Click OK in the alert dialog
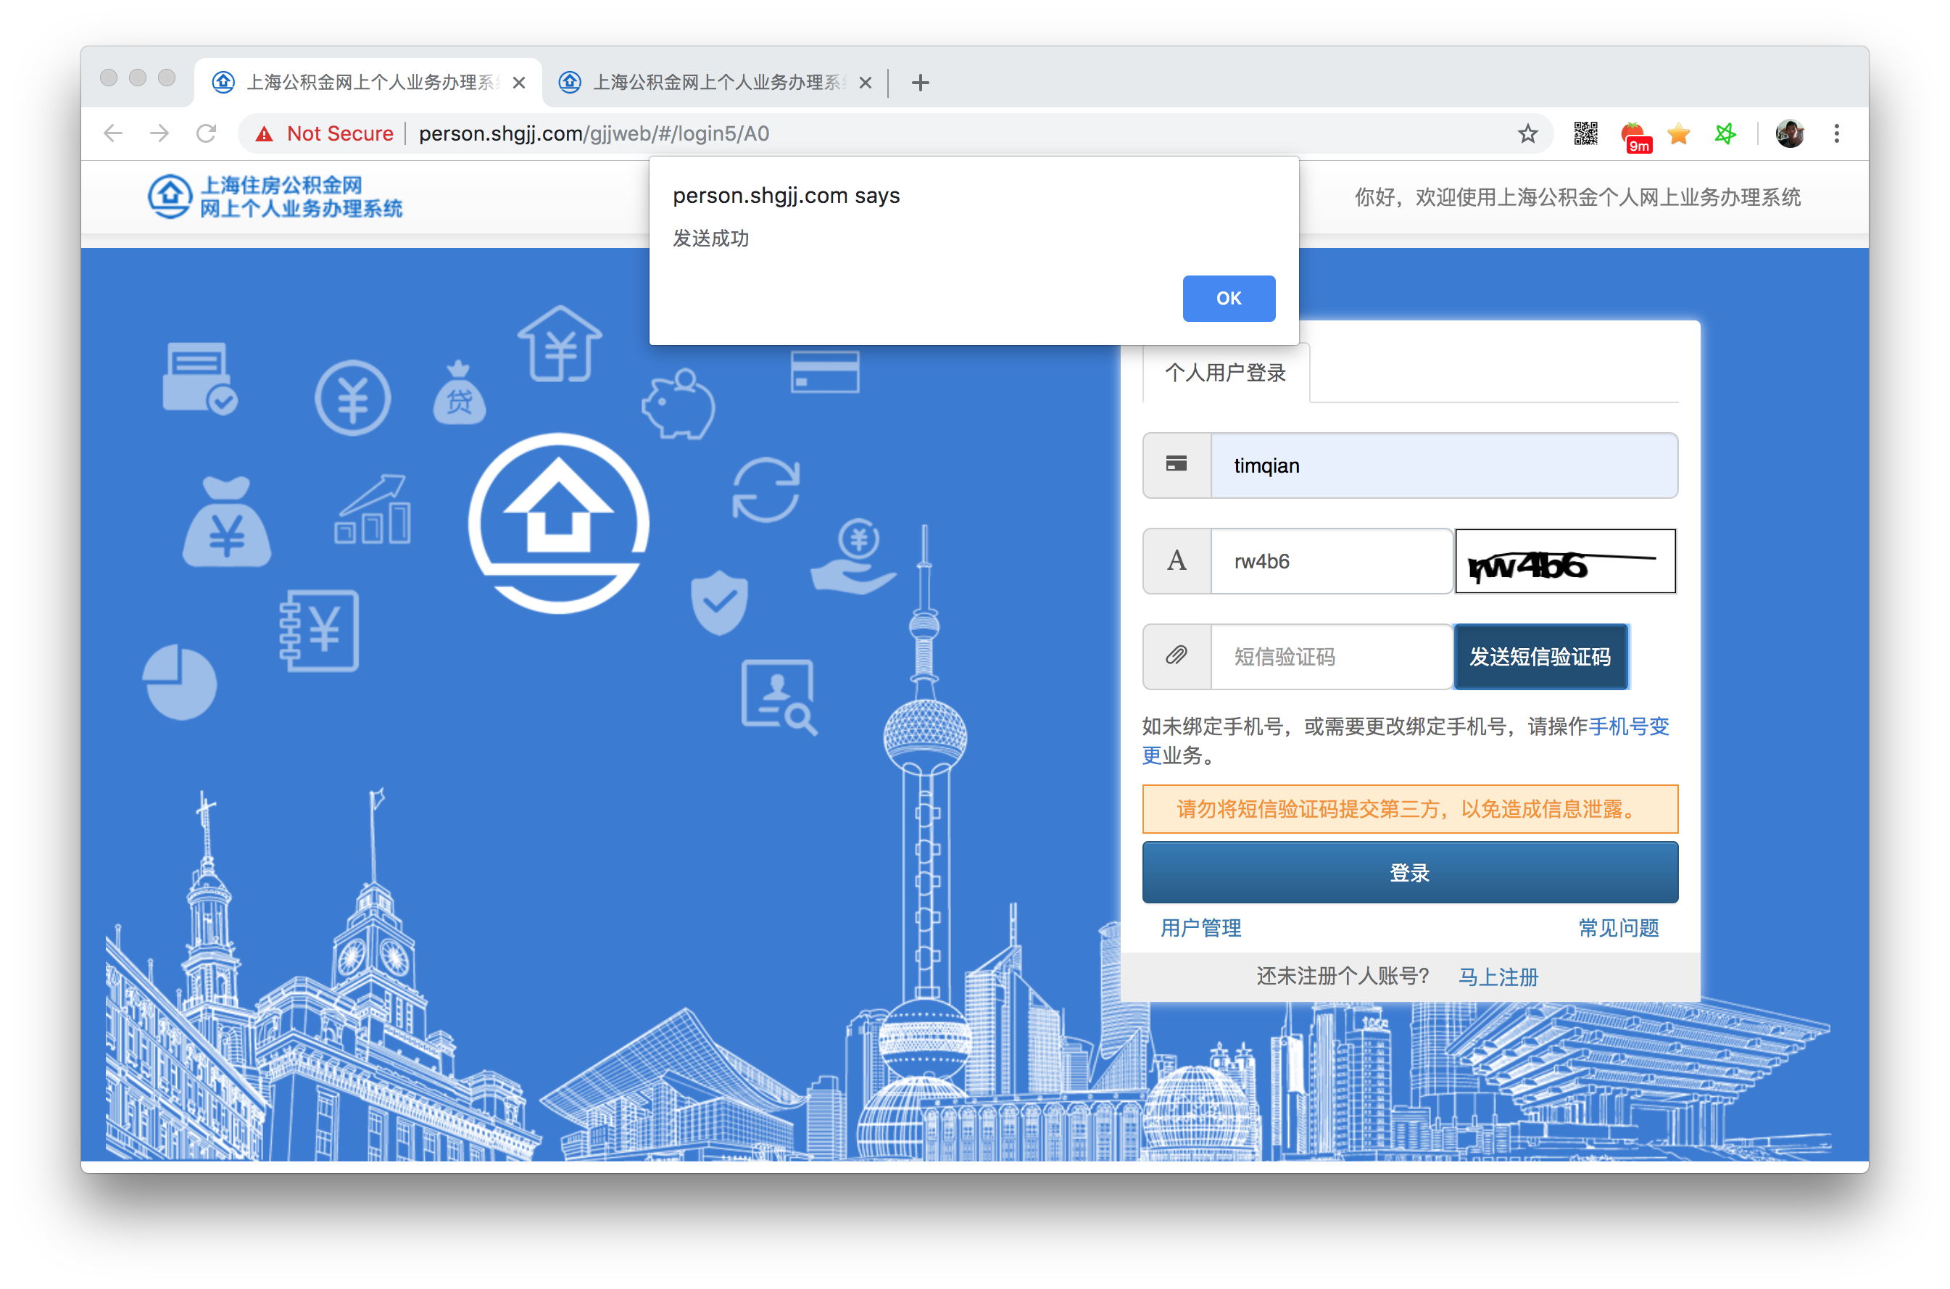This screenshot has height=1289, width=1950. [x=1228, y=299]
